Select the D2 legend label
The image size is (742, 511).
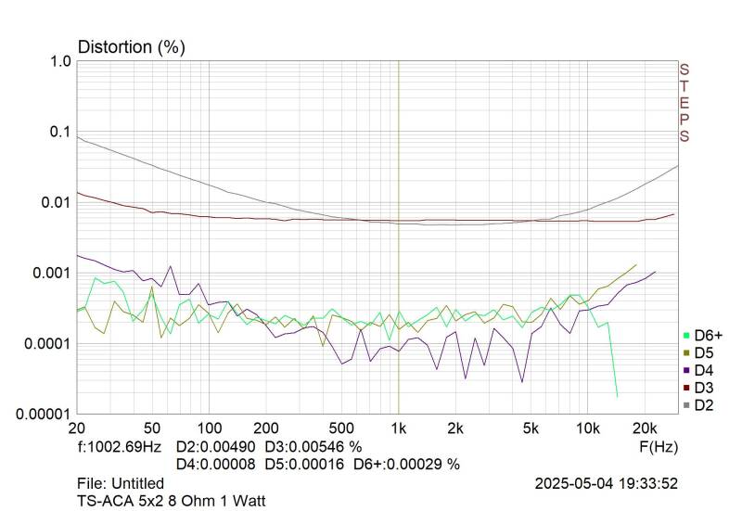pyautogui.click(x=704, y=405)
